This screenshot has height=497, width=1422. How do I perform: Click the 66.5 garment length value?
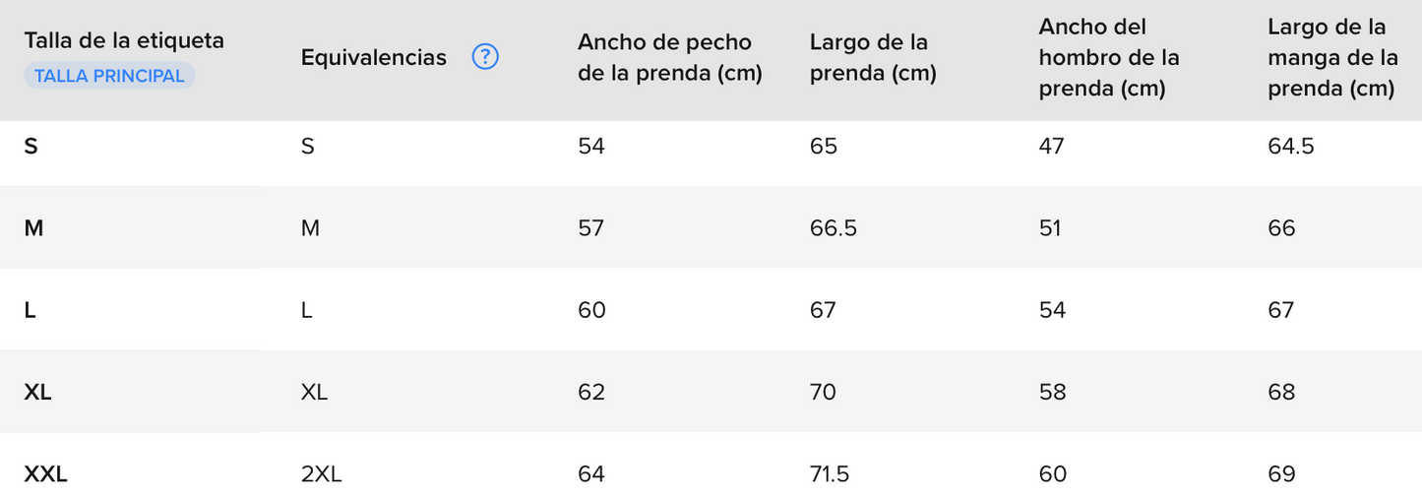(x=834, y=228)
